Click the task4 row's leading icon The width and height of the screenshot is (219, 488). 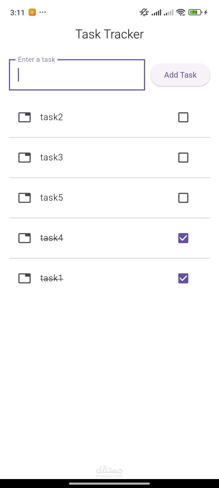coord(25,238)
